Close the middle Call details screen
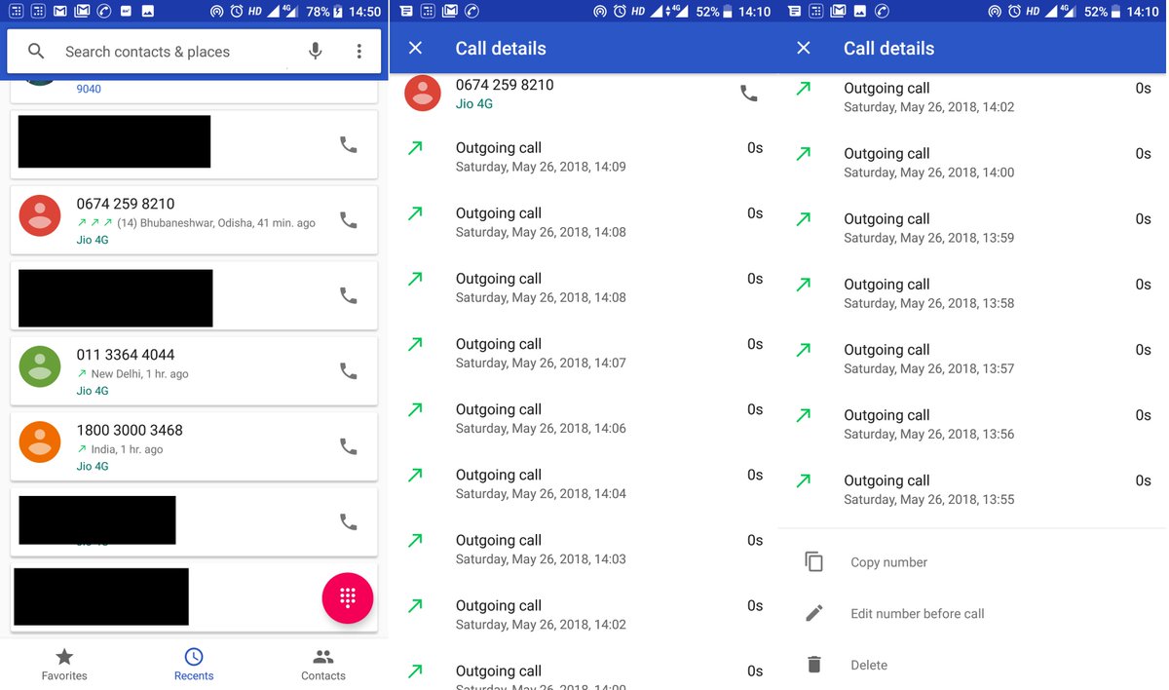This screenshot has height=690, width=1169. coord(415,48)
